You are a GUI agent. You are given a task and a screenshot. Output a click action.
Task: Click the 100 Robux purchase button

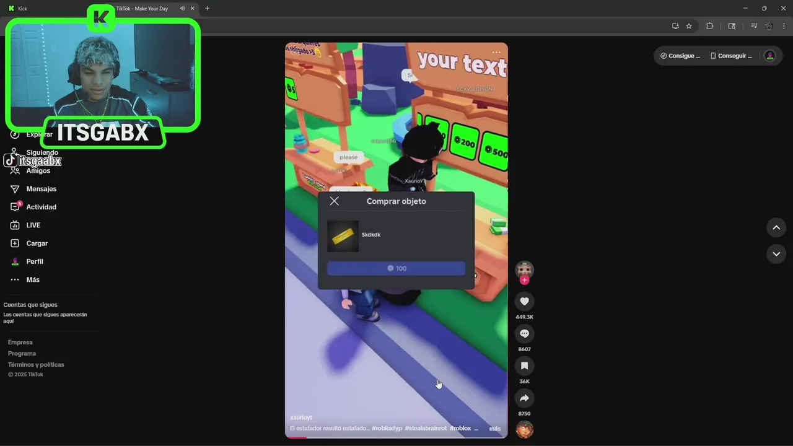[396, 268]
